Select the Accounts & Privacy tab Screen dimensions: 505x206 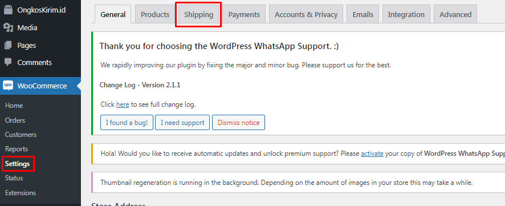point(306,14)
